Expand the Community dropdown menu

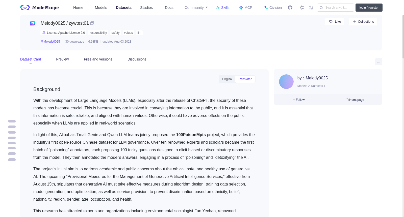point(196,8)
